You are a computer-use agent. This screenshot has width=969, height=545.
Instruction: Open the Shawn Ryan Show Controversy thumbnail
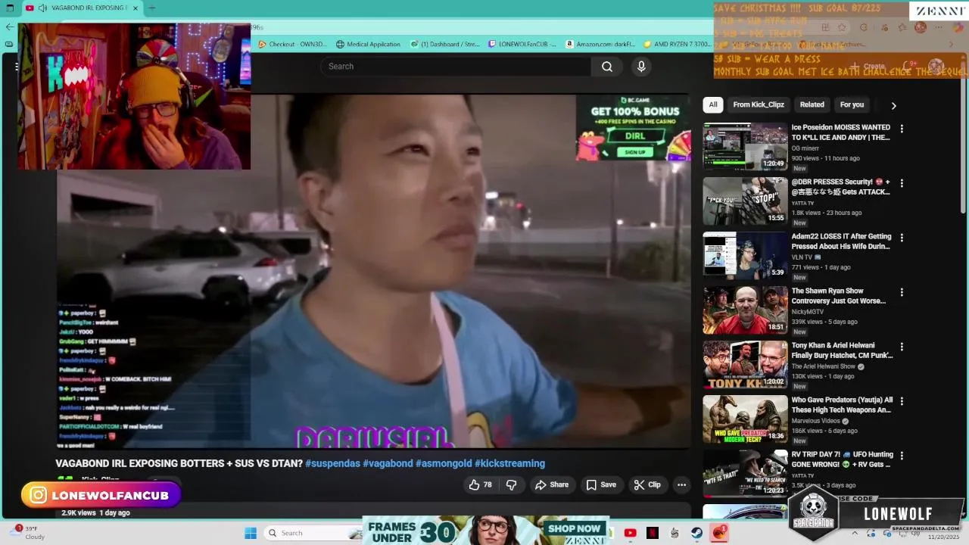click(745, 310)
